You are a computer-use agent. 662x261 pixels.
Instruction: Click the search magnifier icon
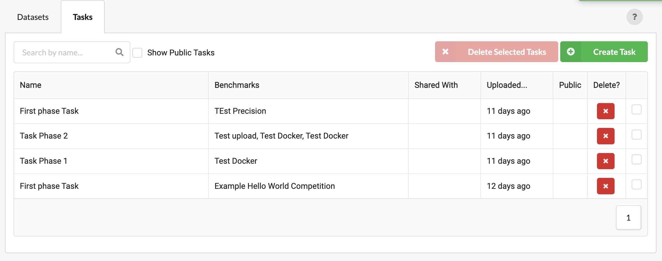pyautogui.click(x=119, y=52)
